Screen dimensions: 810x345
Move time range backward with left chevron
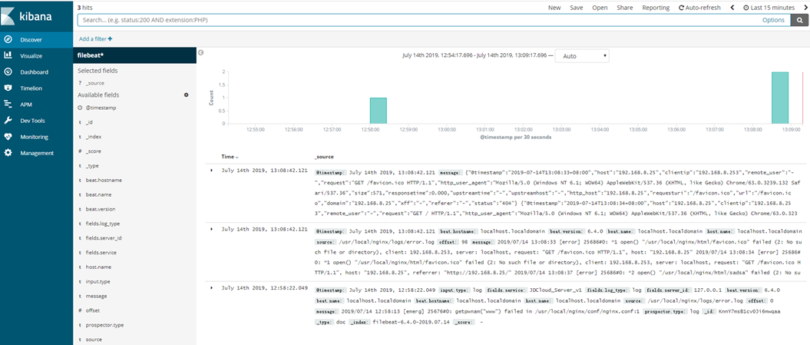click(x=732, y=8)
